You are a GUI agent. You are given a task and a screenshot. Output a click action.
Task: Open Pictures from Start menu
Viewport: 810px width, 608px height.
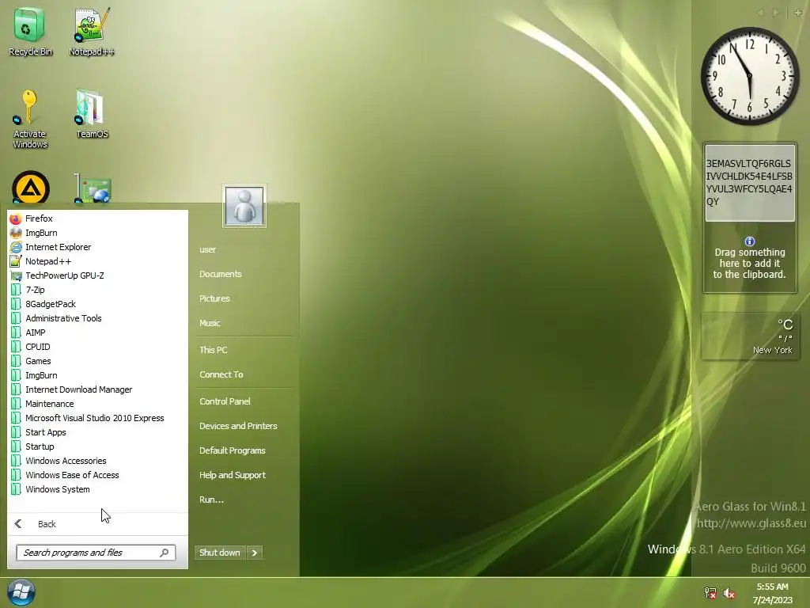click(214, 298)
